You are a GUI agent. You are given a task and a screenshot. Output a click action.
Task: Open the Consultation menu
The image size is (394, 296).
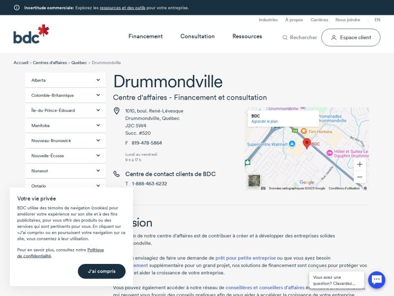[197, 36]
